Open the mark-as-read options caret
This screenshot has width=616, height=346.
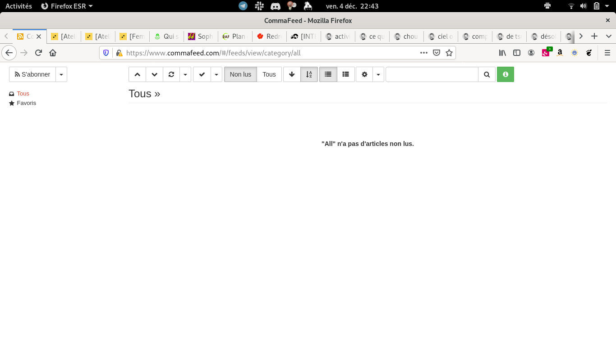216,74
